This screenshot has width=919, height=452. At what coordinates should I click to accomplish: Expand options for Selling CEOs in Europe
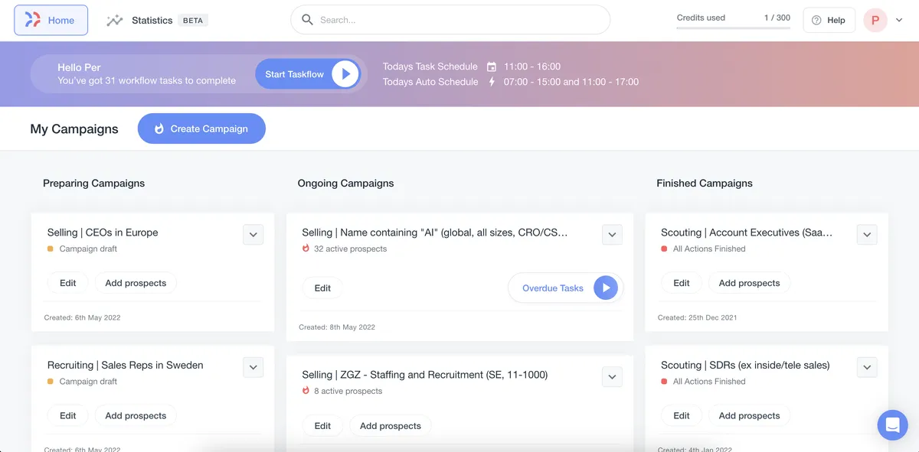point(253,235)
